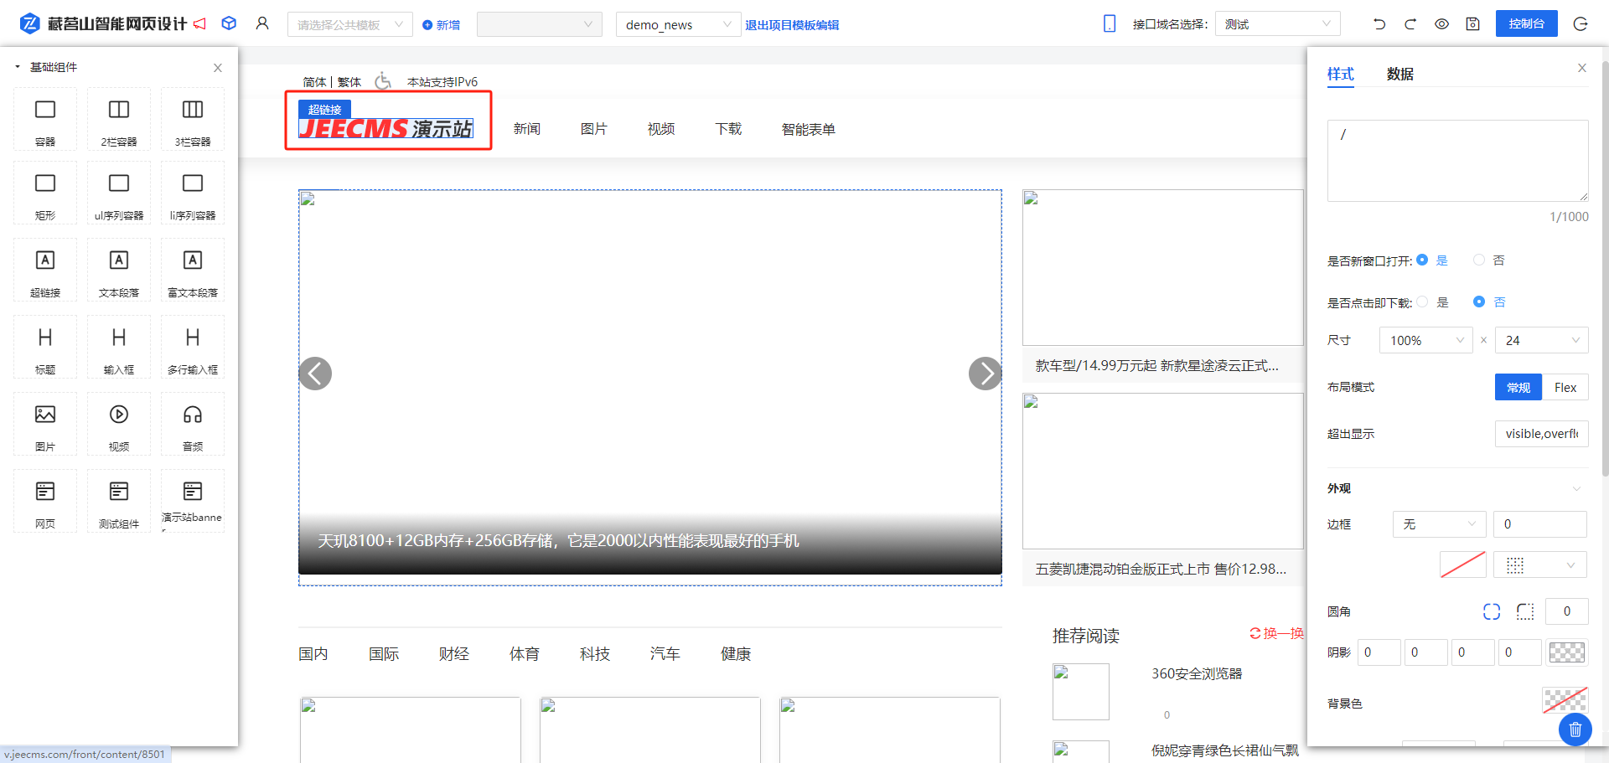Click the undo arrow in the top toolbar

click(x=1379, y=24)
